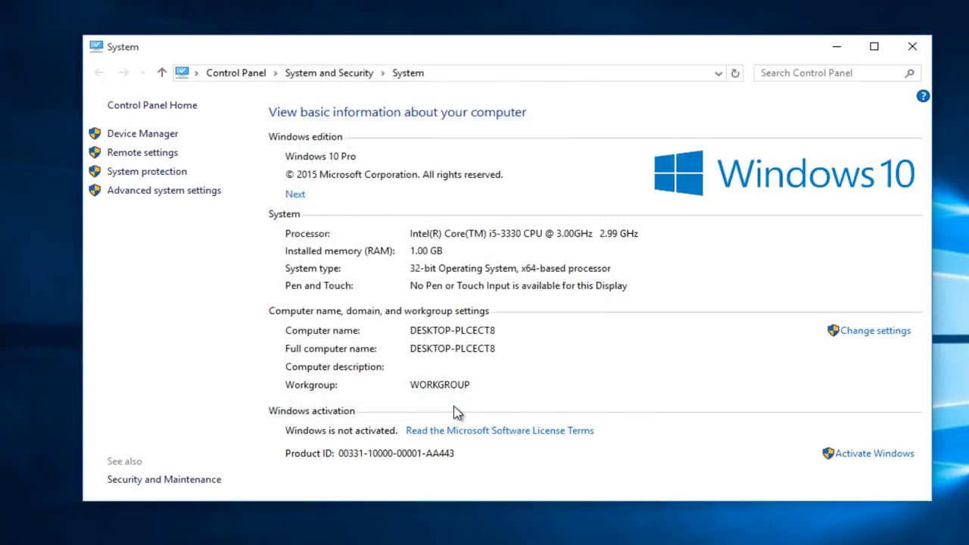The height and width of the screenshot is (545, 969).
Task: Select the '1.00 GB' installed memory value
Action: 426,251
